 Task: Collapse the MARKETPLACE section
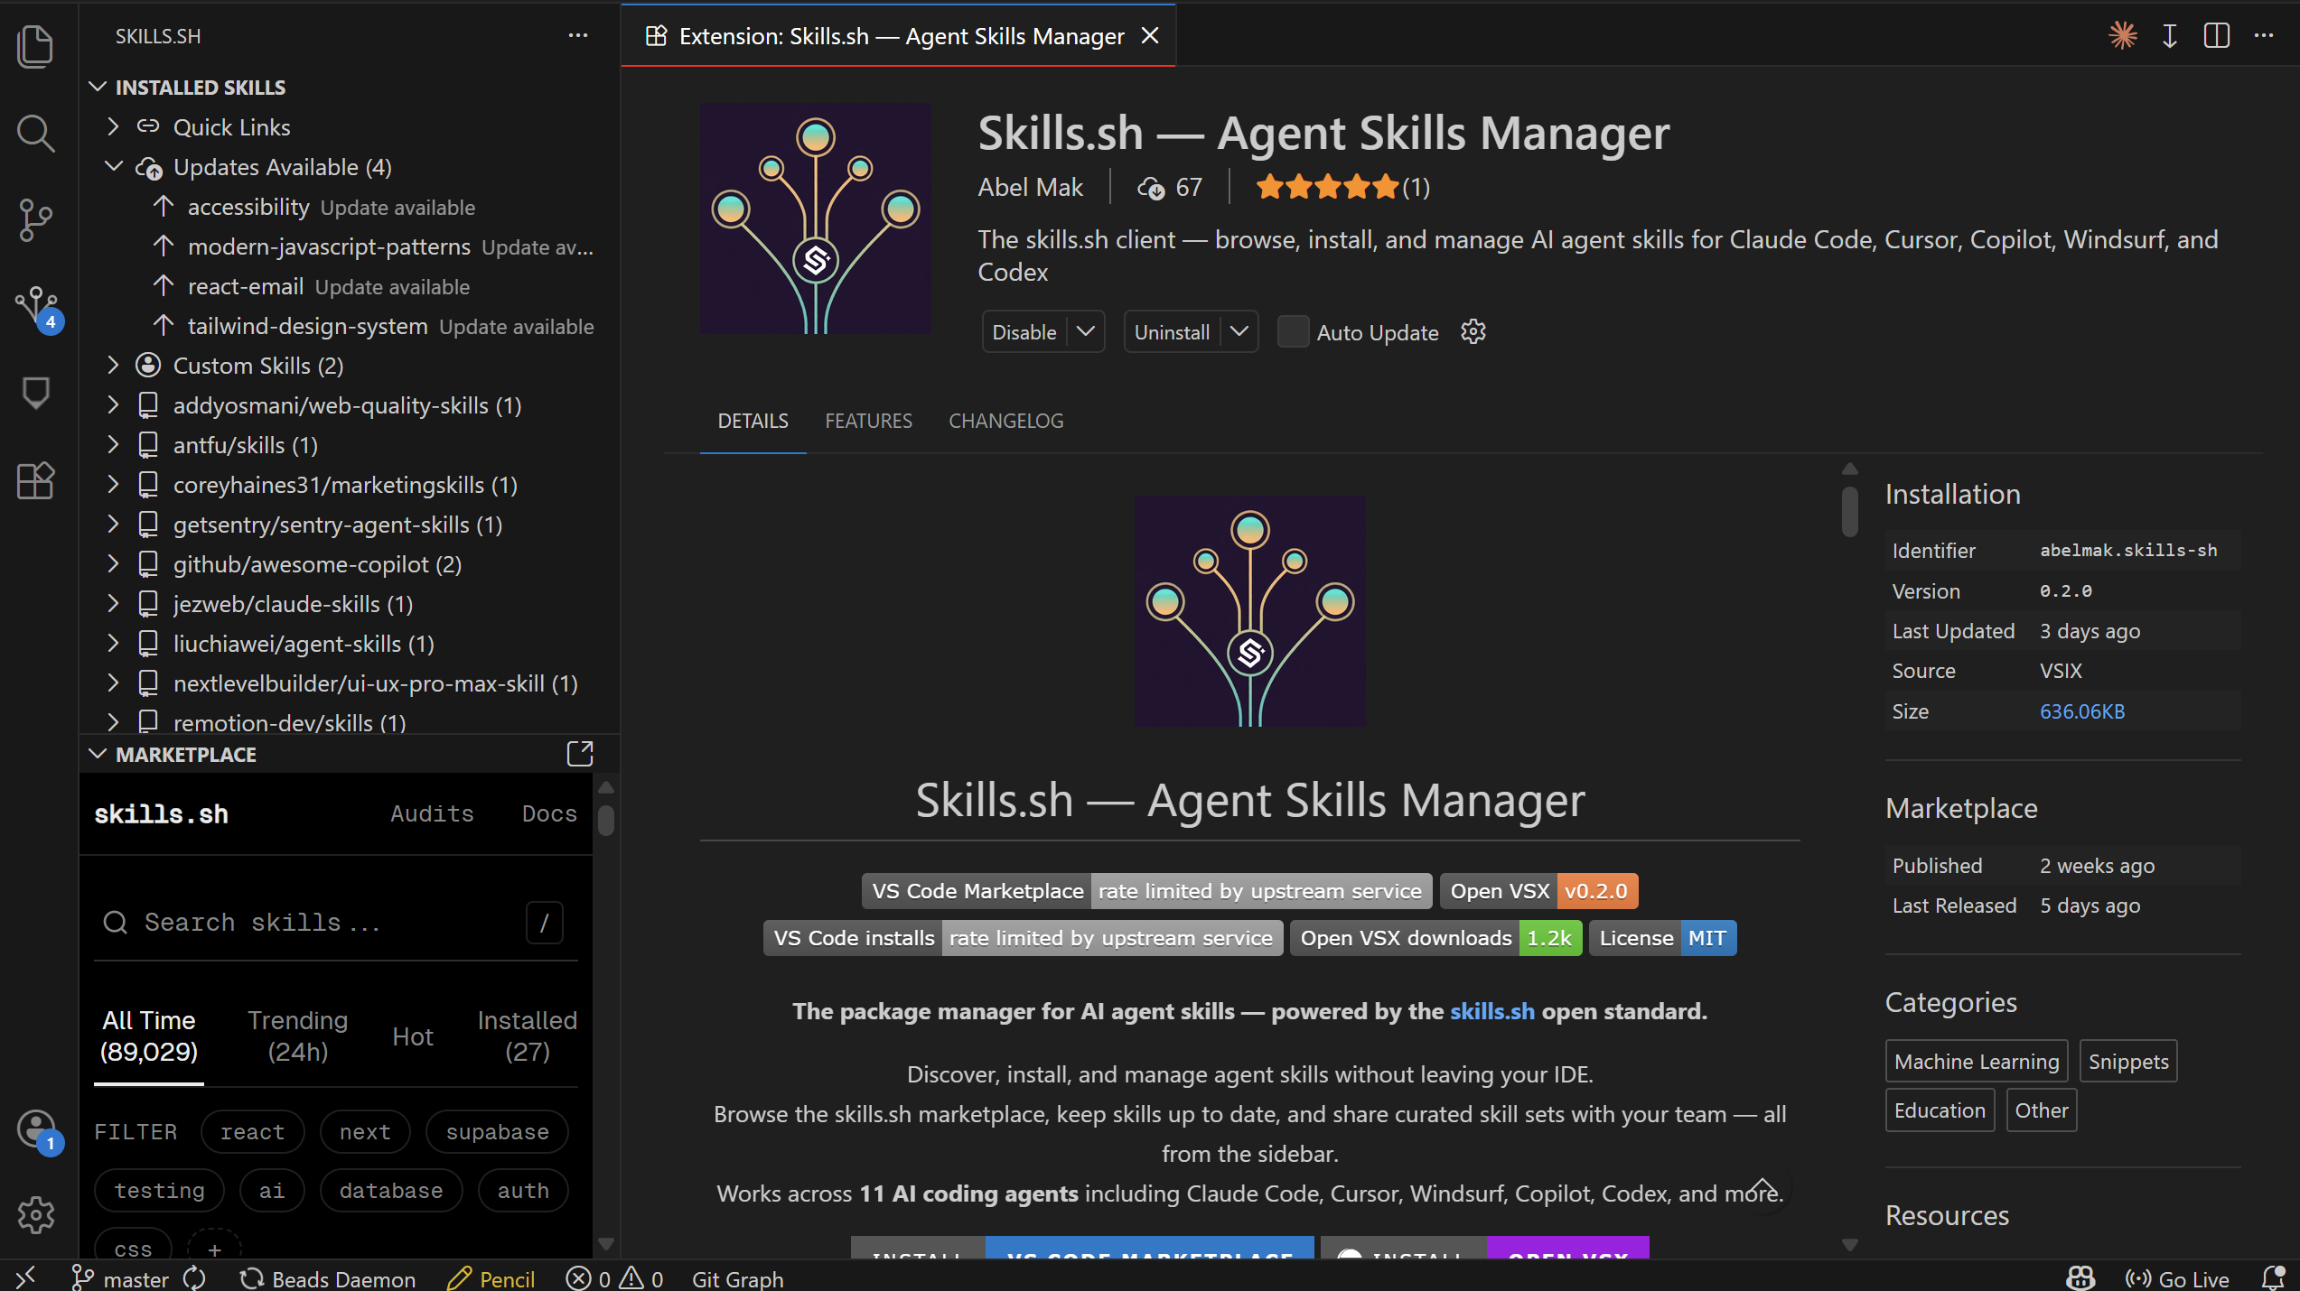coord(98,754)
